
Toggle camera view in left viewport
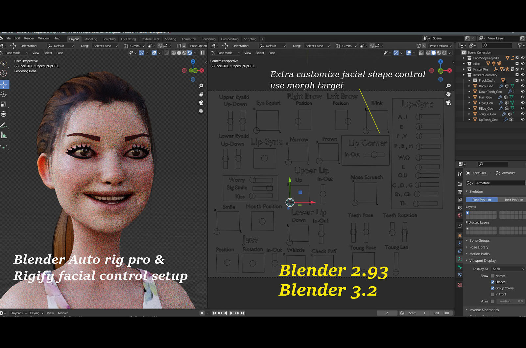click(x=201, y=103)
